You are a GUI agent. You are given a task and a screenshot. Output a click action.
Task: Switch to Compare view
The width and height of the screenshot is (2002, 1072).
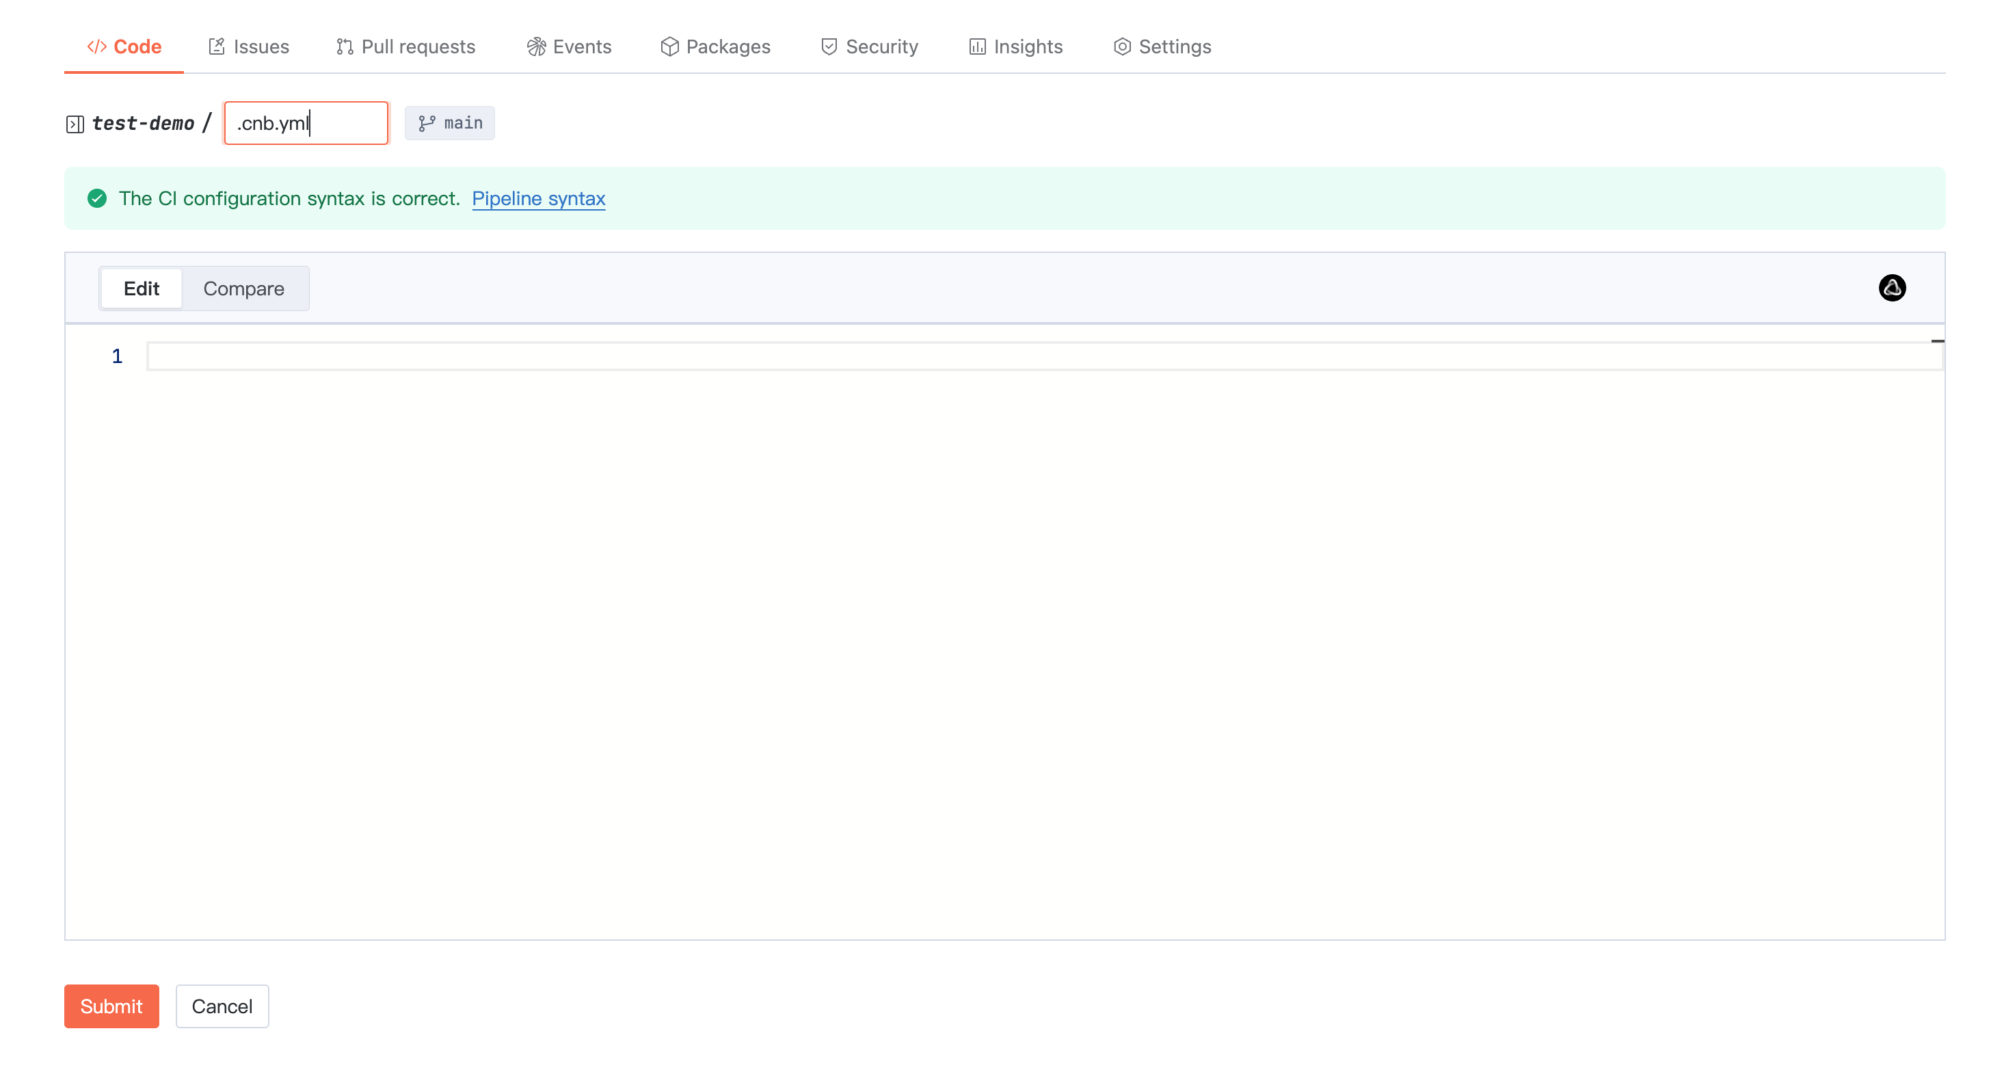pos(243,289)
